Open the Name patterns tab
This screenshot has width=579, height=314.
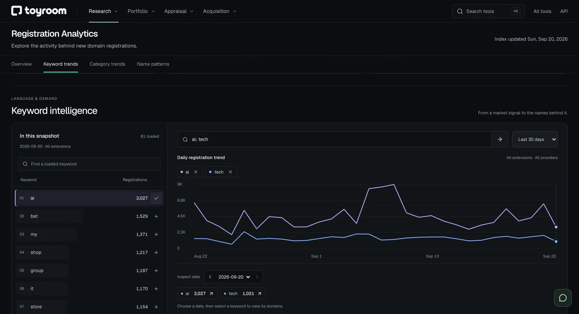click(x=153, y=64)
